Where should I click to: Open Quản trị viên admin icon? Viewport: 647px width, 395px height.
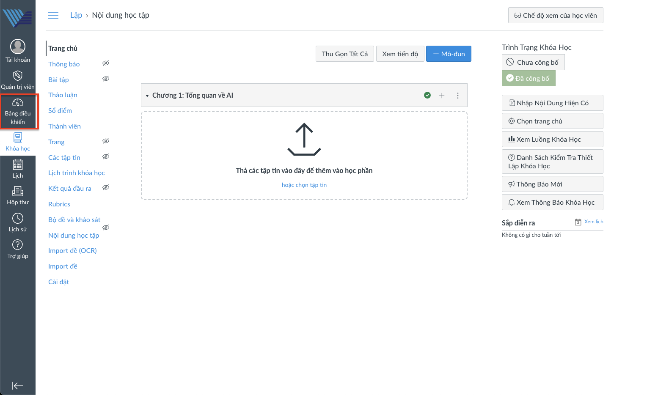click(18, 76)
